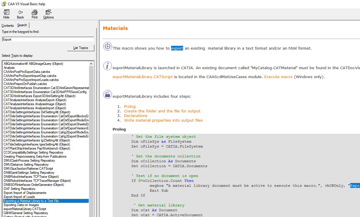Select topic 'CAT3DXmlInterfaces Export3DXmlSettingAtt (Object)'

39,96
